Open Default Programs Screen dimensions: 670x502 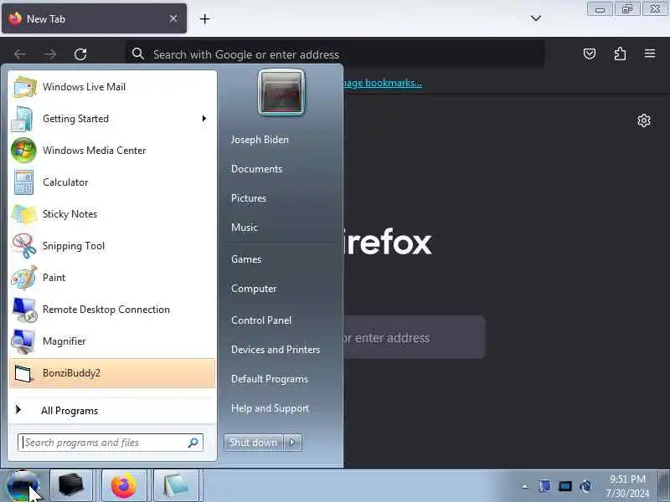coord(270,379)
